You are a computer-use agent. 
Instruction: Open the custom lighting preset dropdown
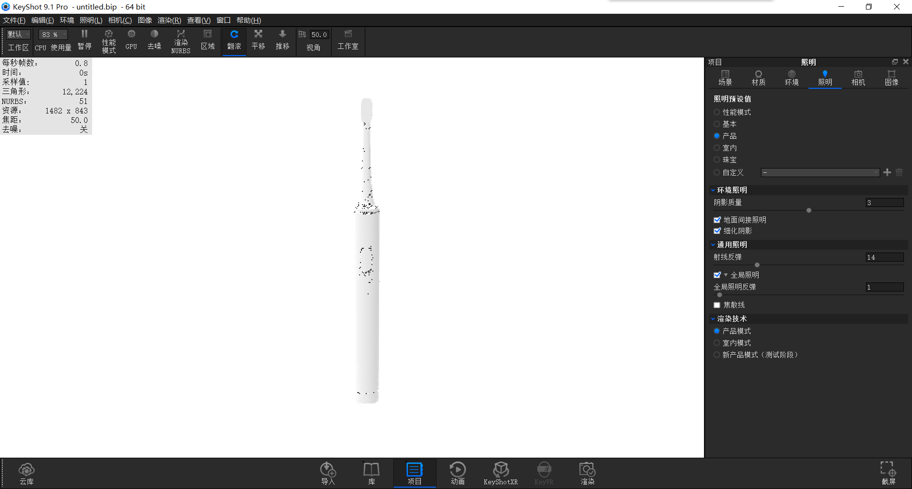click(x=820, y=172)
